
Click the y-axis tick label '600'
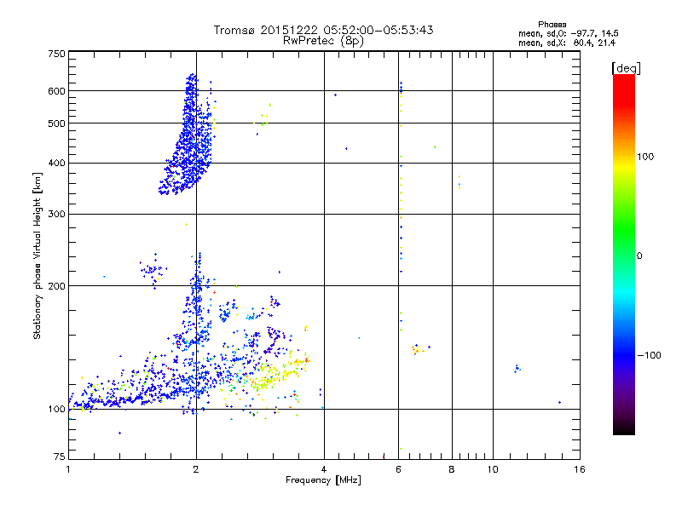tap(56, 91)
